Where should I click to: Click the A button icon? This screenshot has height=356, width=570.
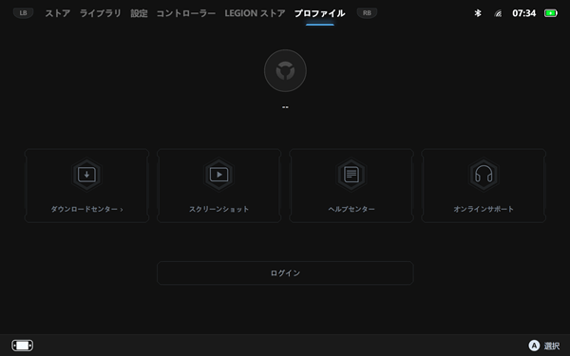coord(534,346)
